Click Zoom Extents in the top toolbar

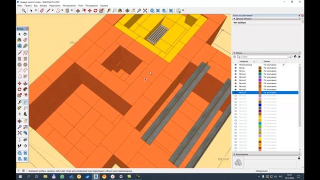(145, 10)
